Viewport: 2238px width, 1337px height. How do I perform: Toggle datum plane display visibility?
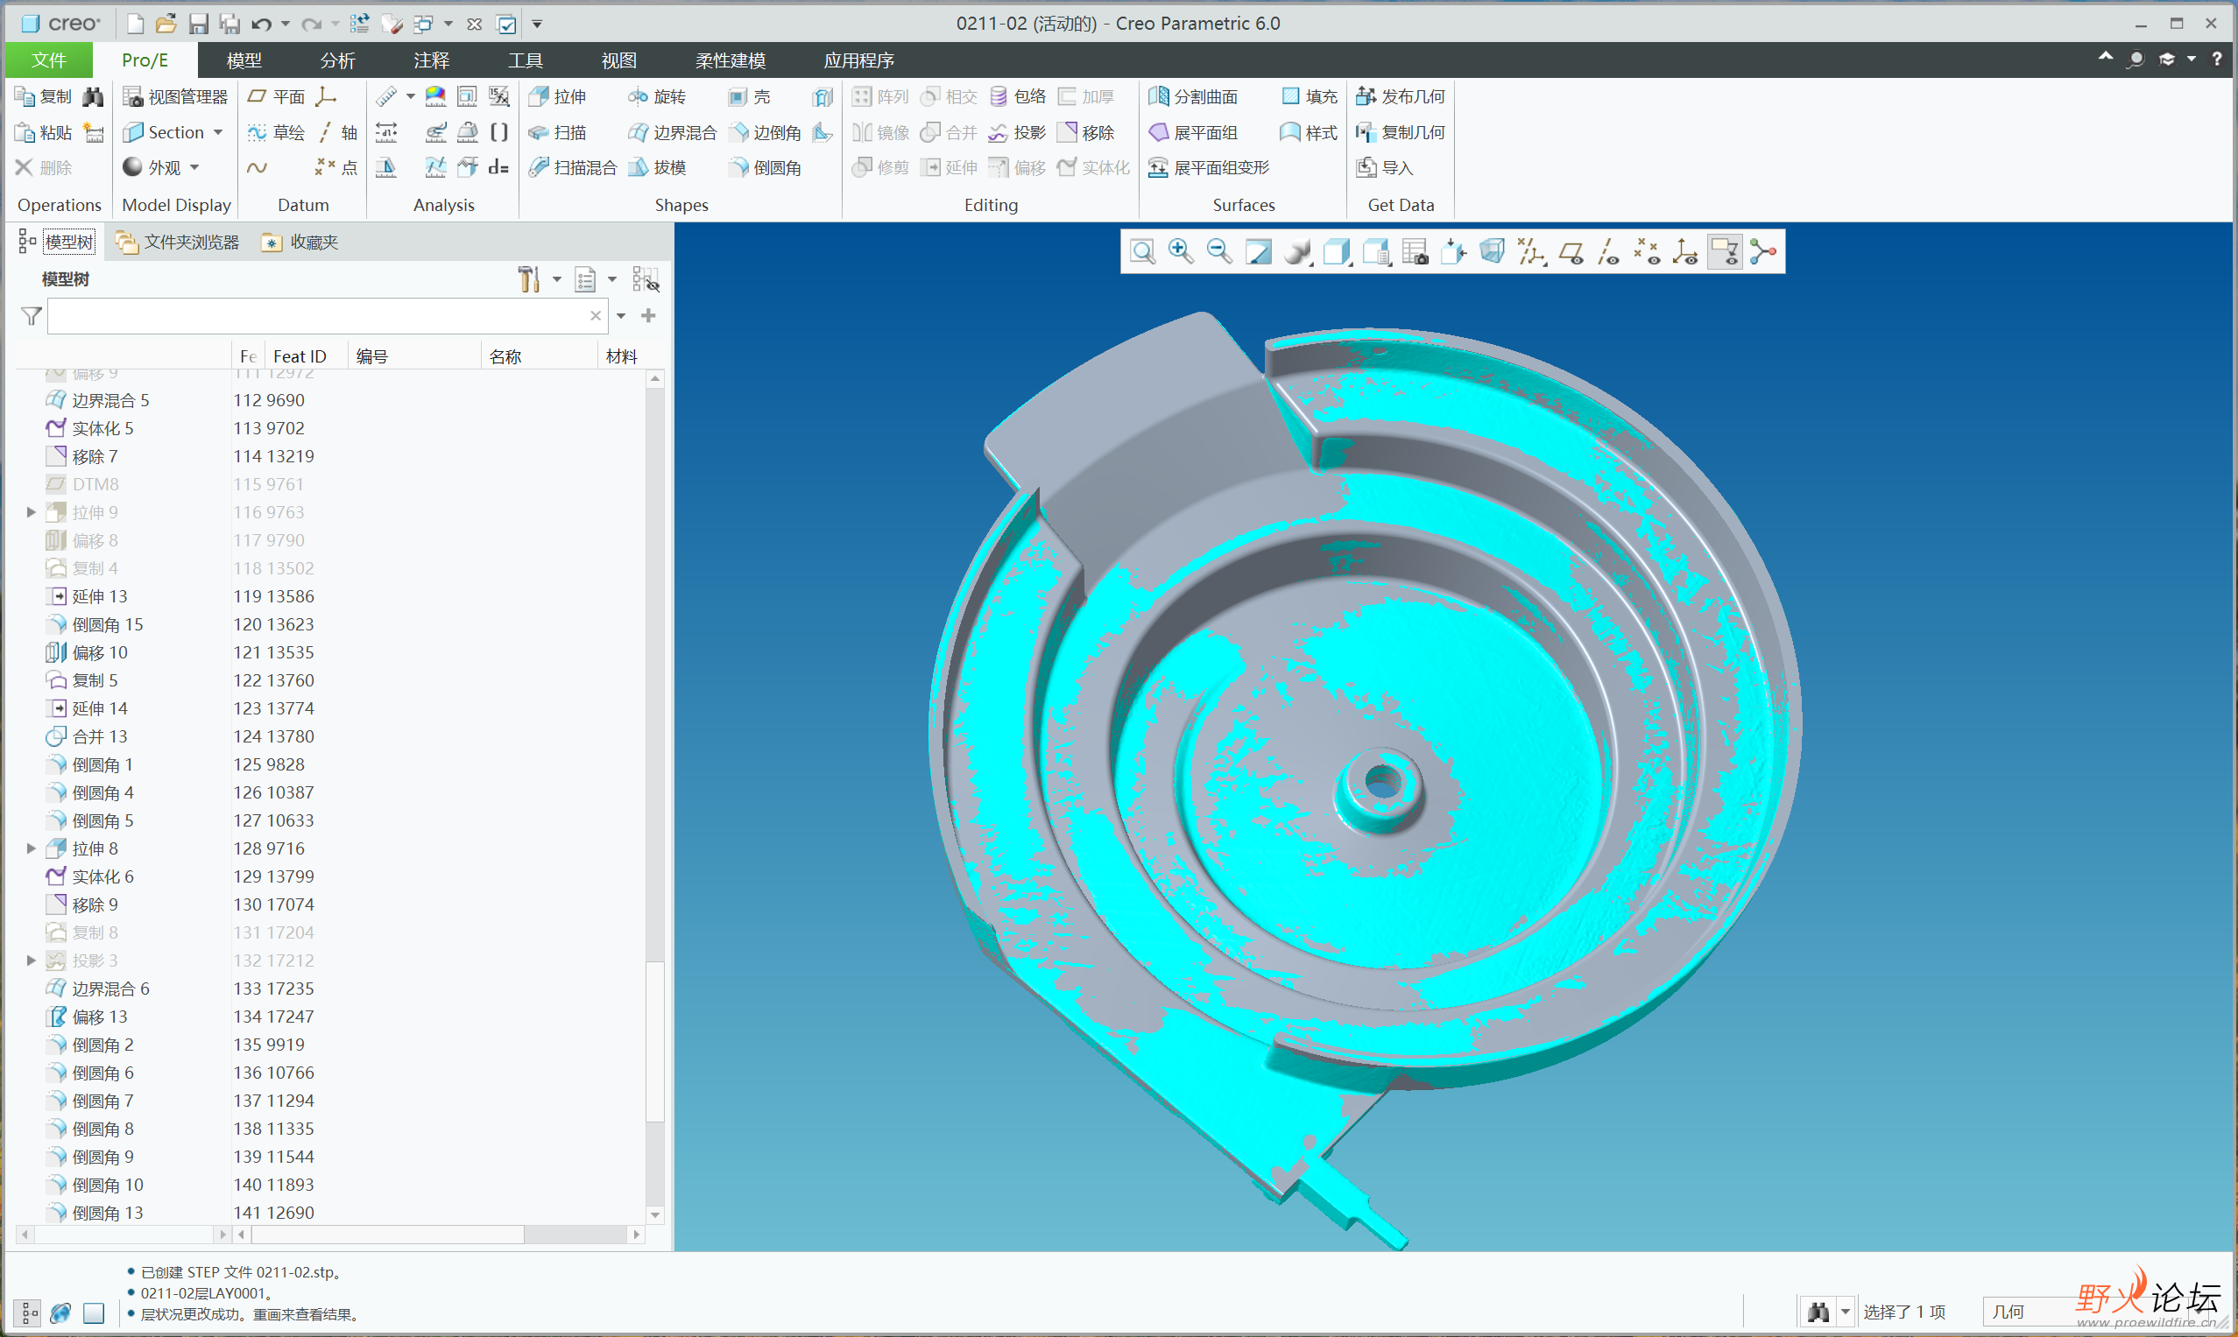click(x=1571, y=251)
